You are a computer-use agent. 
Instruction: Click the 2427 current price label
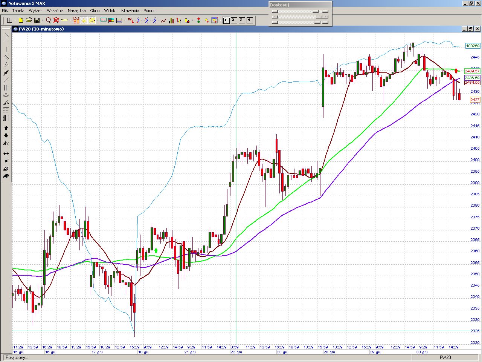tap(475, 100)
